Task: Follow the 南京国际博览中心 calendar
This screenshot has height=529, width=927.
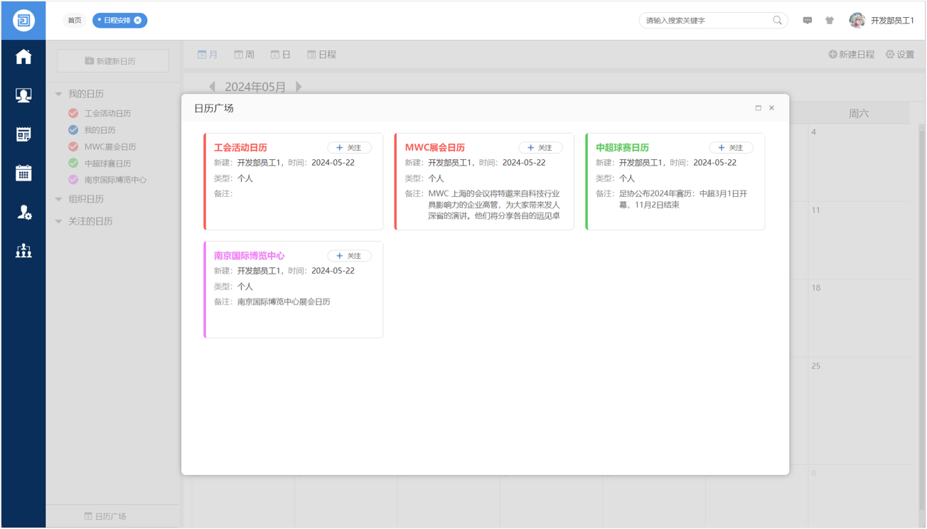Action: 349,256
